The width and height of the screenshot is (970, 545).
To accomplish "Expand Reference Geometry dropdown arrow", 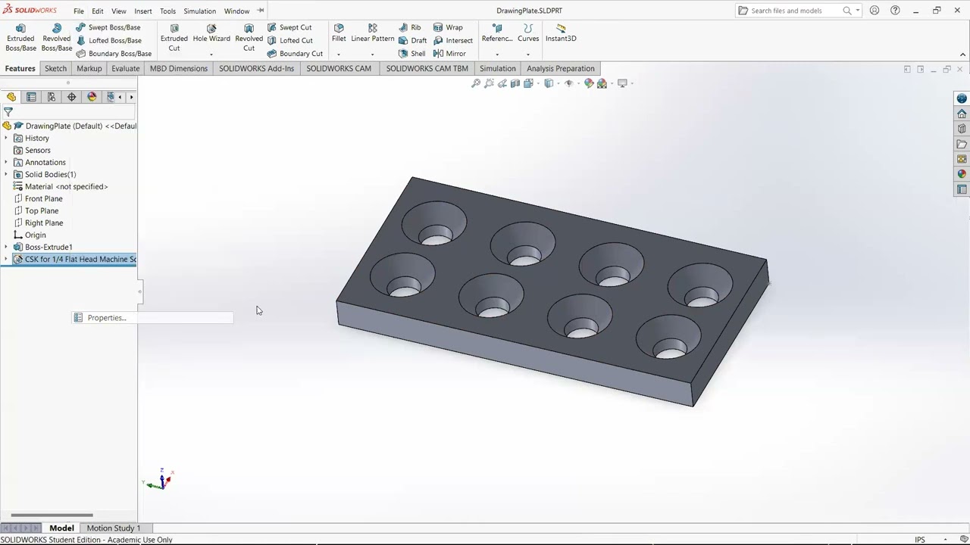I will tap(497, 54).
